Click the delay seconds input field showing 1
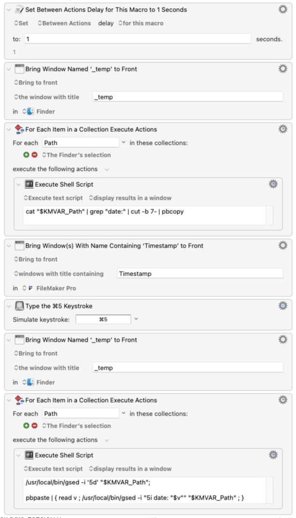 pos(138,38)
